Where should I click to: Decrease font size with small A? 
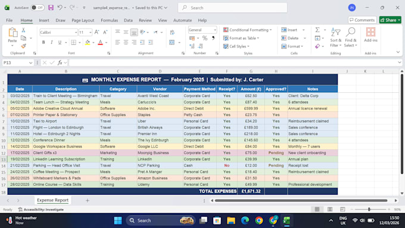tap(105, 32)
